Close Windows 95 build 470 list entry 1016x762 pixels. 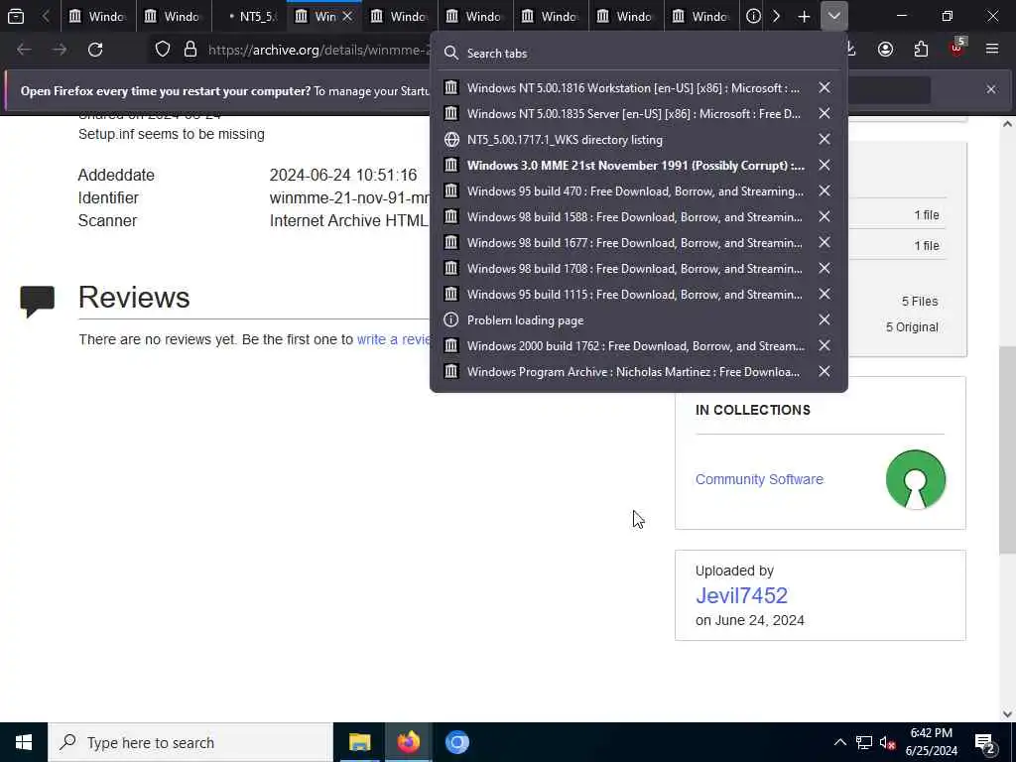[x=825, y=191]
